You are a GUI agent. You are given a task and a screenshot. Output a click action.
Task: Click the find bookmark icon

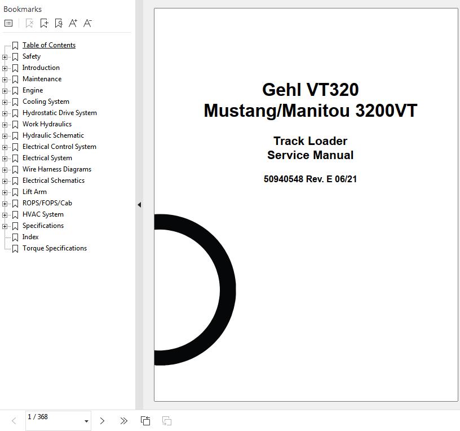pos(59,23)
